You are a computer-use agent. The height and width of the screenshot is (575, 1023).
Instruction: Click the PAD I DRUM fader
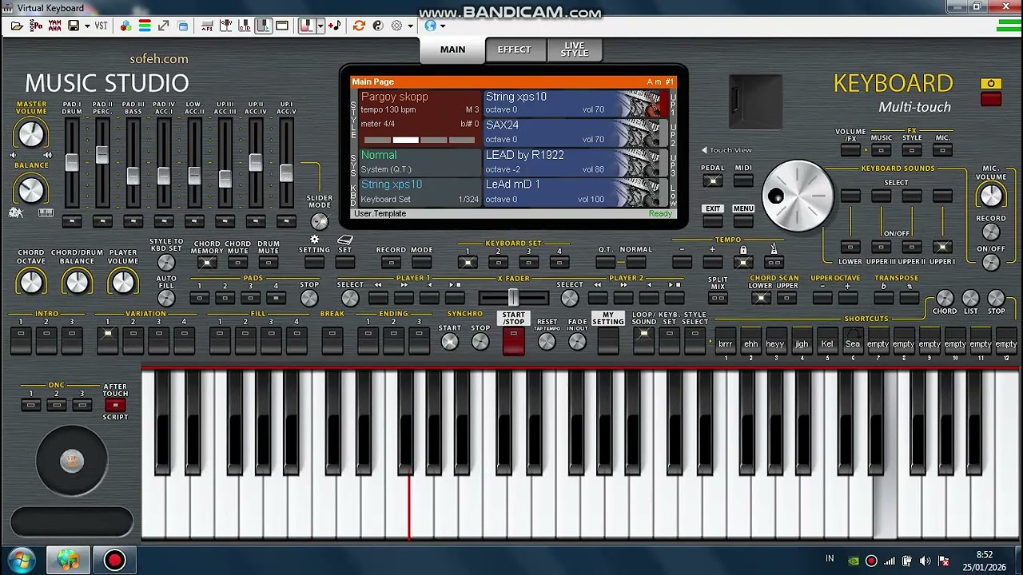(72, 163)
